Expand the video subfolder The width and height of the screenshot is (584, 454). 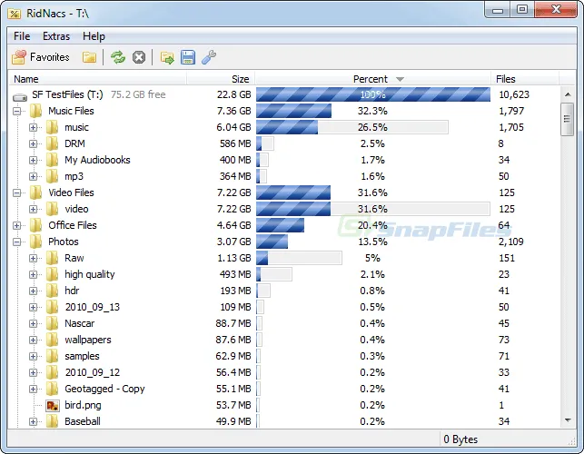33,209
